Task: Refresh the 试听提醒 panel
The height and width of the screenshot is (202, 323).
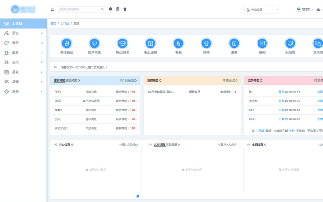Action: (179, 145)
